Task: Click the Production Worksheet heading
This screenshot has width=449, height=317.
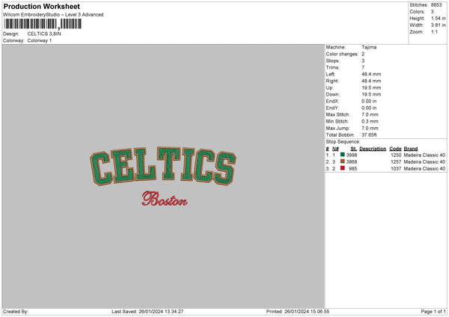Action: pyautogui.click(x=41, y=6)
